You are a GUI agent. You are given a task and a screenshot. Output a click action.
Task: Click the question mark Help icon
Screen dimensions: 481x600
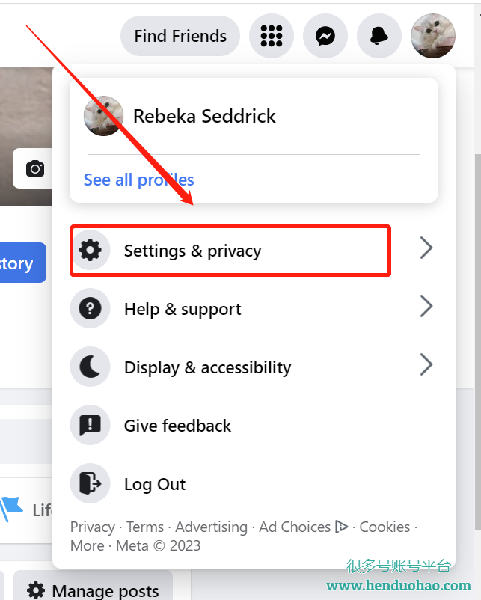(x=91, y=309)
